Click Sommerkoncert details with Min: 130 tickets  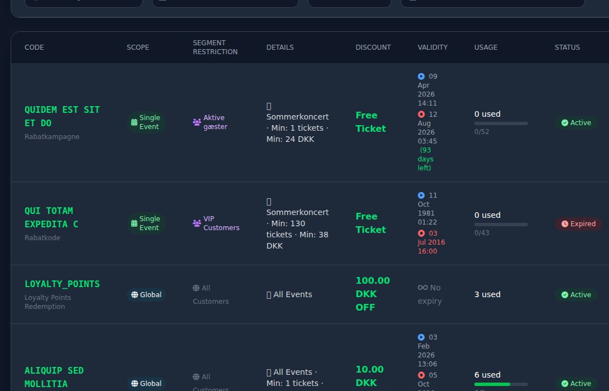coord(297,223)
